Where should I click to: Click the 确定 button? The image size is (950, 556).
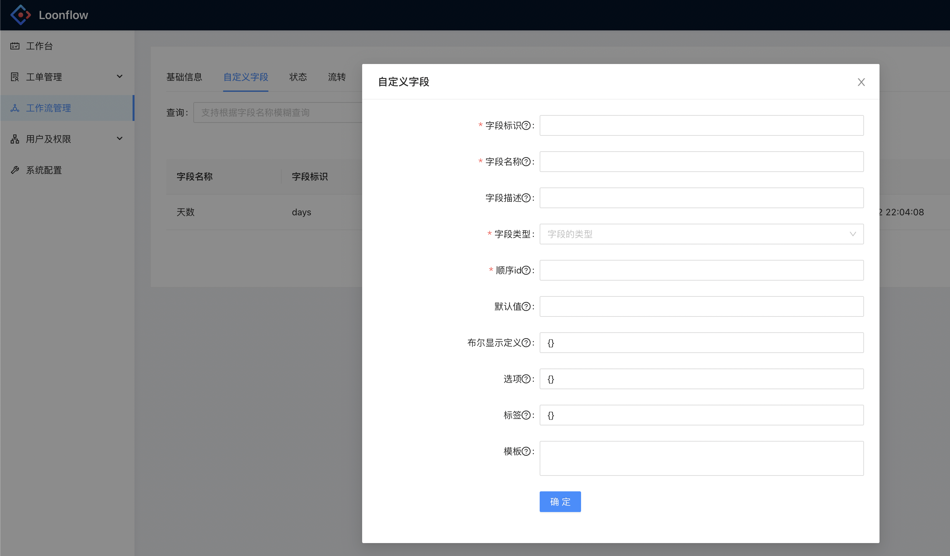click(x=560, y=502)
